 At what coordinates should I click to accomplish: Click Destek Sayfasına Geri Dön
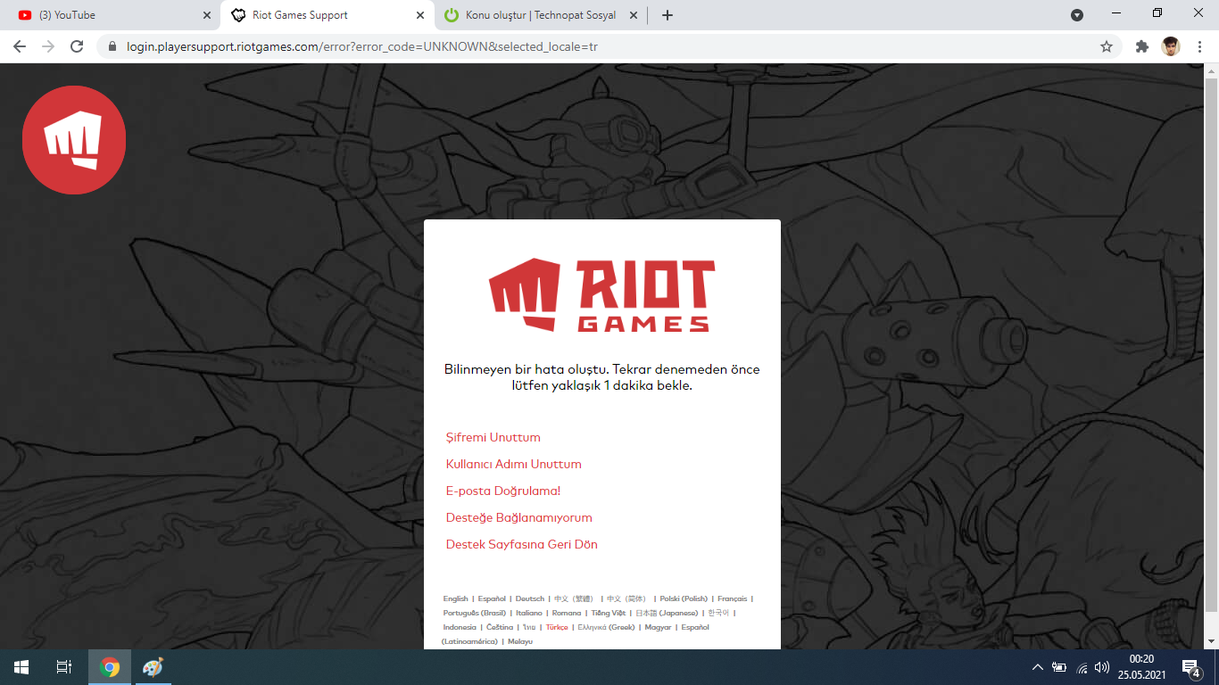[522, 545]
